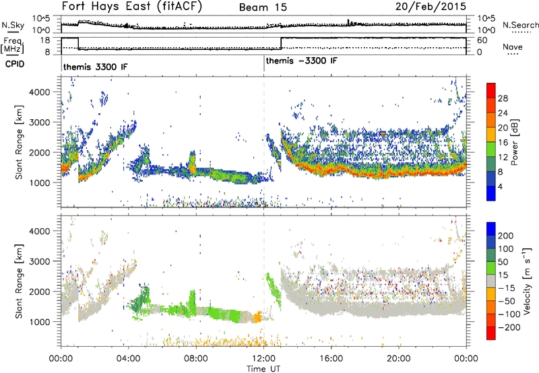Pick the red bottom segment of Velocity colorbar
The image size is (539, 373).
491,333
